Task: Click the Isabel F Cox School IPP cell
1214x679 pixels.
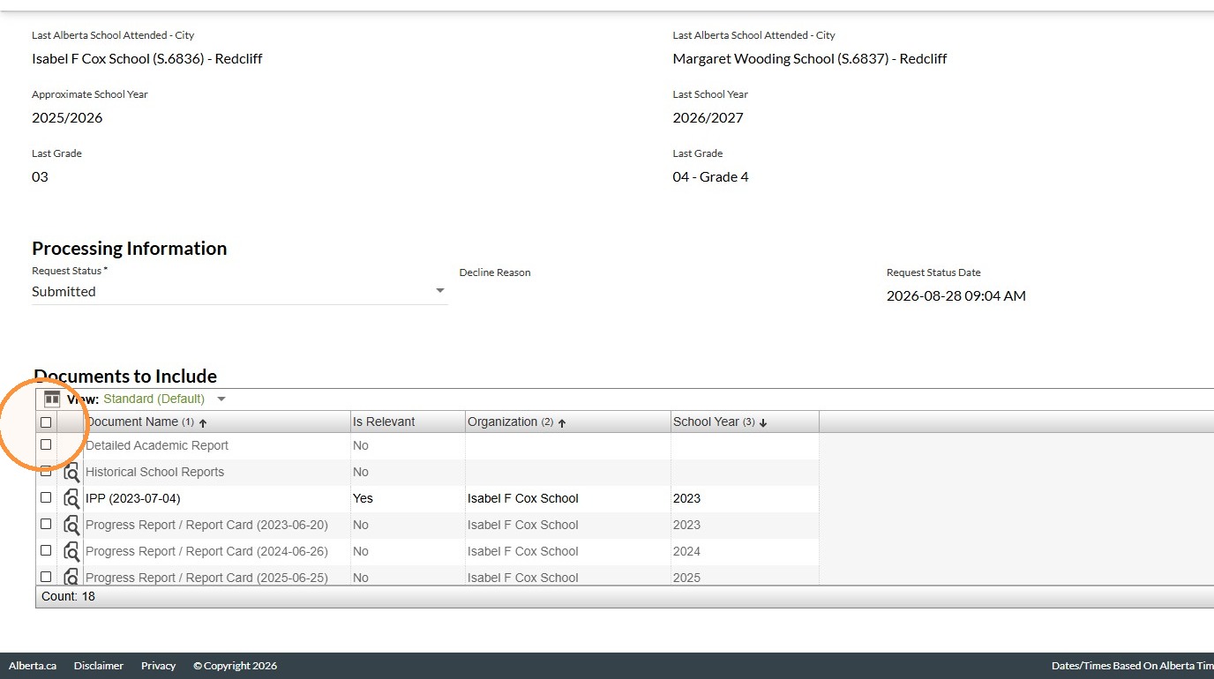Action: pos(568,498)
